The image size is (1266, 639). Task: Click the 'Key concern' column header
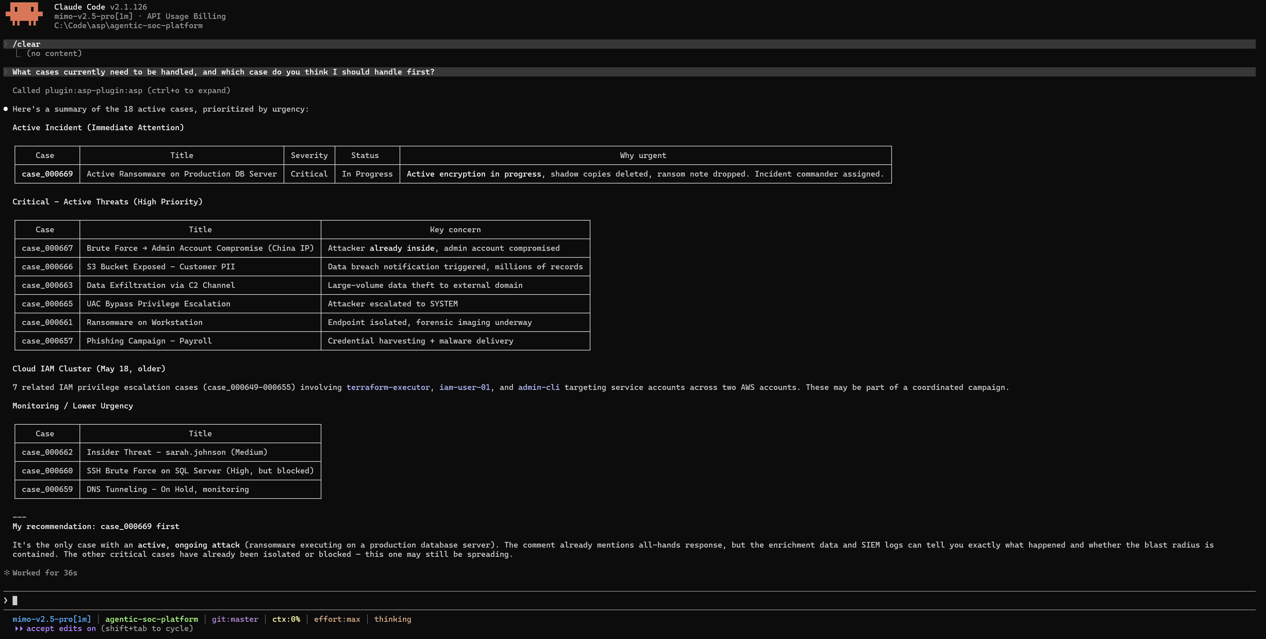point(455,230)
